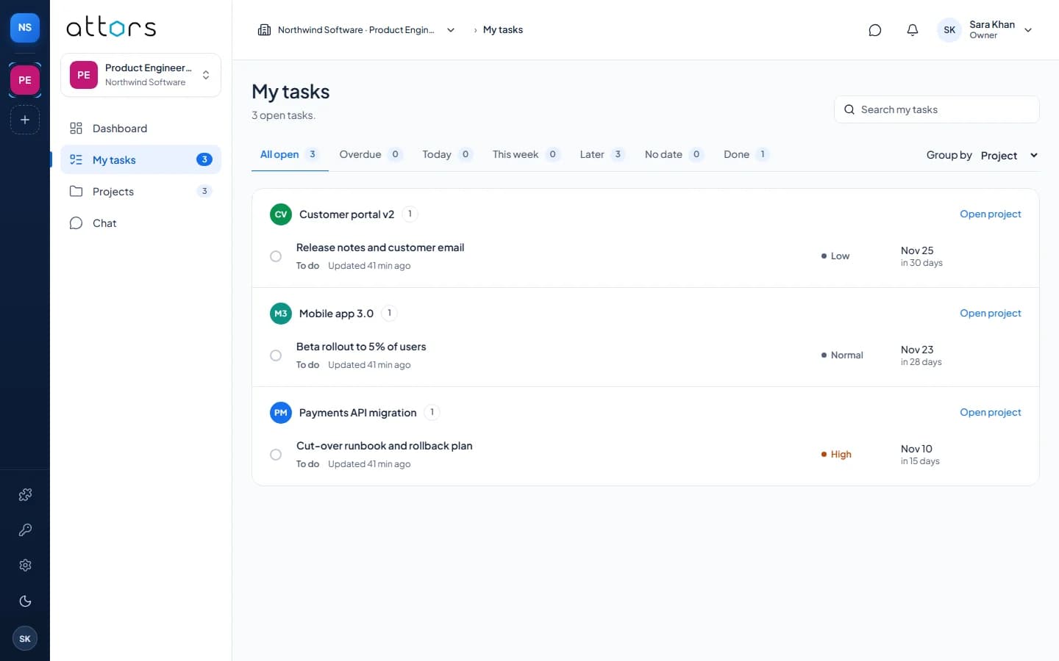1059x661 pixels.
Task: Open the Northwind Software breadcrumb dropdown
Action: [x=357, y=30]
